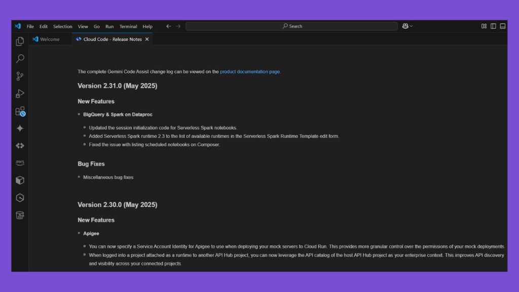Click Miscellaneous bug fixes text
Screen dimensions: 519x292
pos(108,177)
